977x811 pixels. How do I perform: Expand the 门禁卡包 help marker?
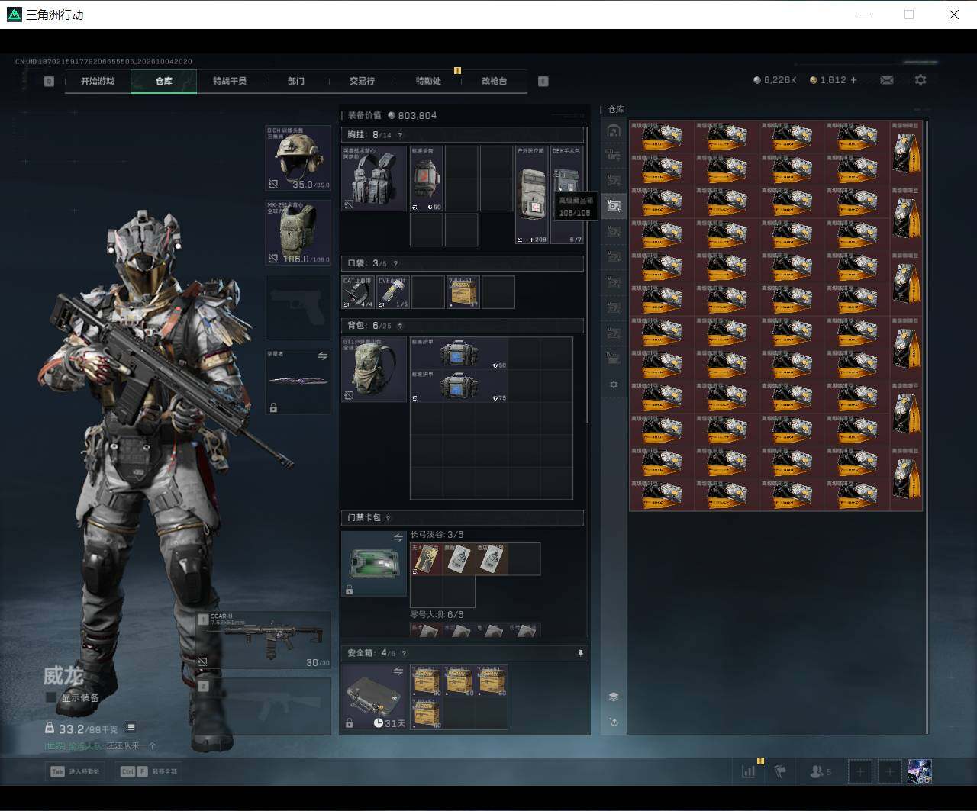(389, 518)
